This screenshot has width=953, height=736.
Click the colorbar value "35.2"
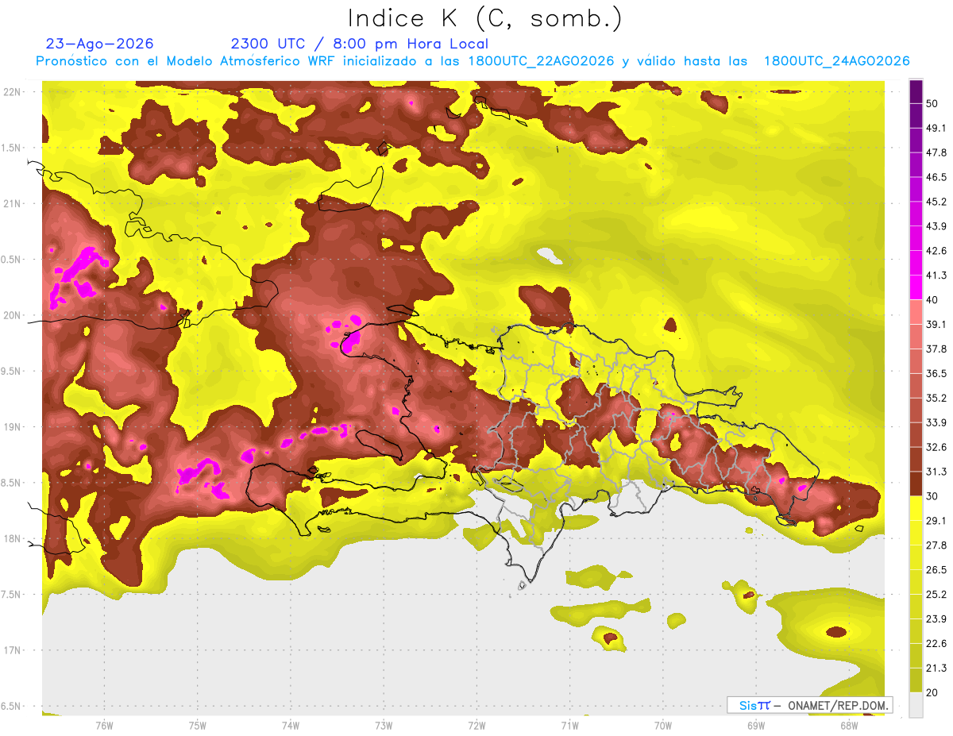[x=936, y=398]
